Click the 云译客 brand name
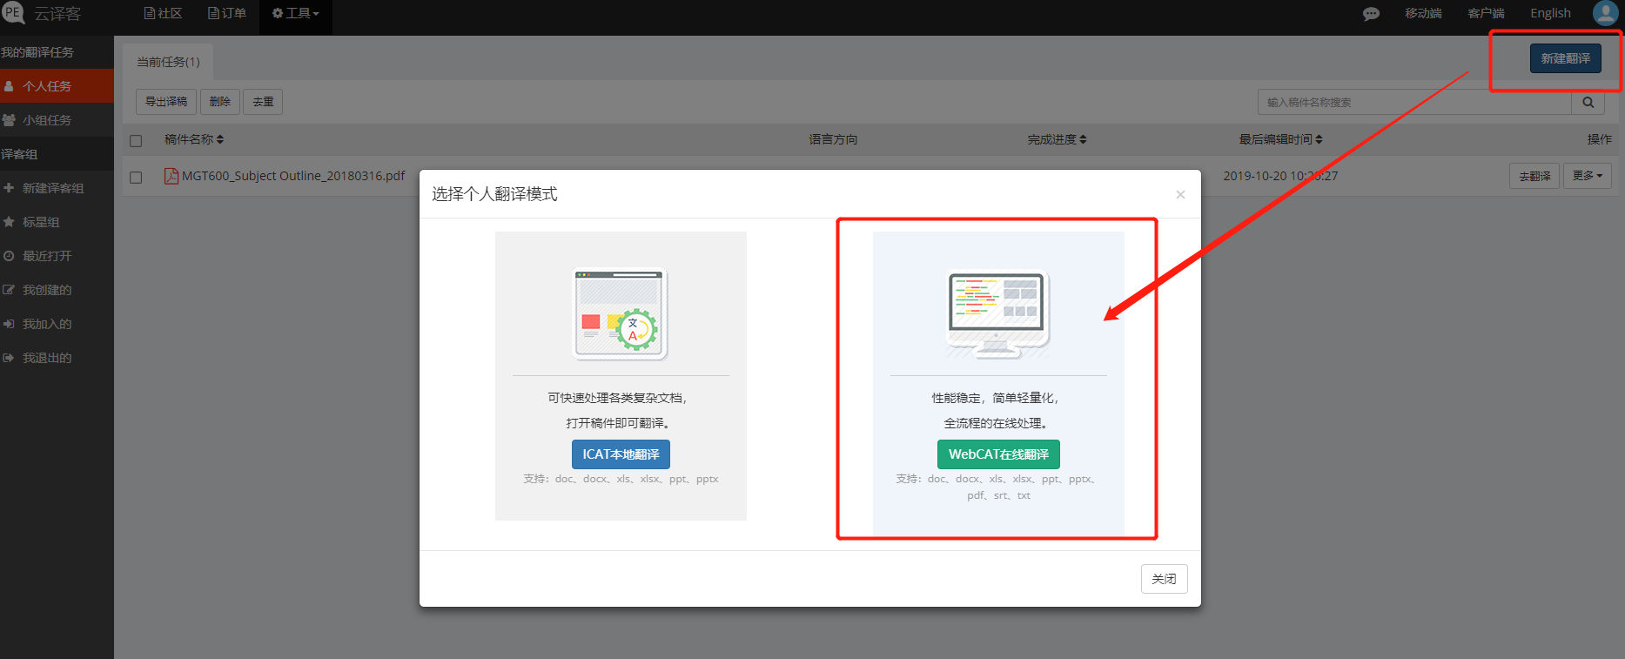 click(x=57, y=13)
